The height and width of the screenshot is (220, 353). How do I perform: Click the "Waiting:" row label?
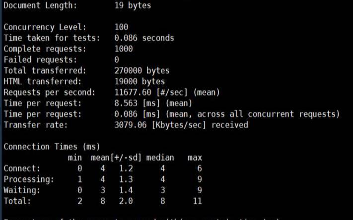(21, 190)
